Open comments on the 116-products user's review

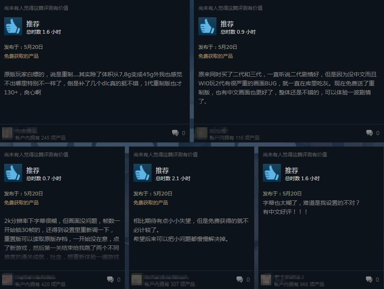[x=373, y=133]
